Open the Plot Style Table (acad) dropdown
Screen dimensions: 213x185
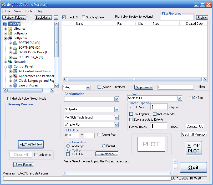(116, 118)
